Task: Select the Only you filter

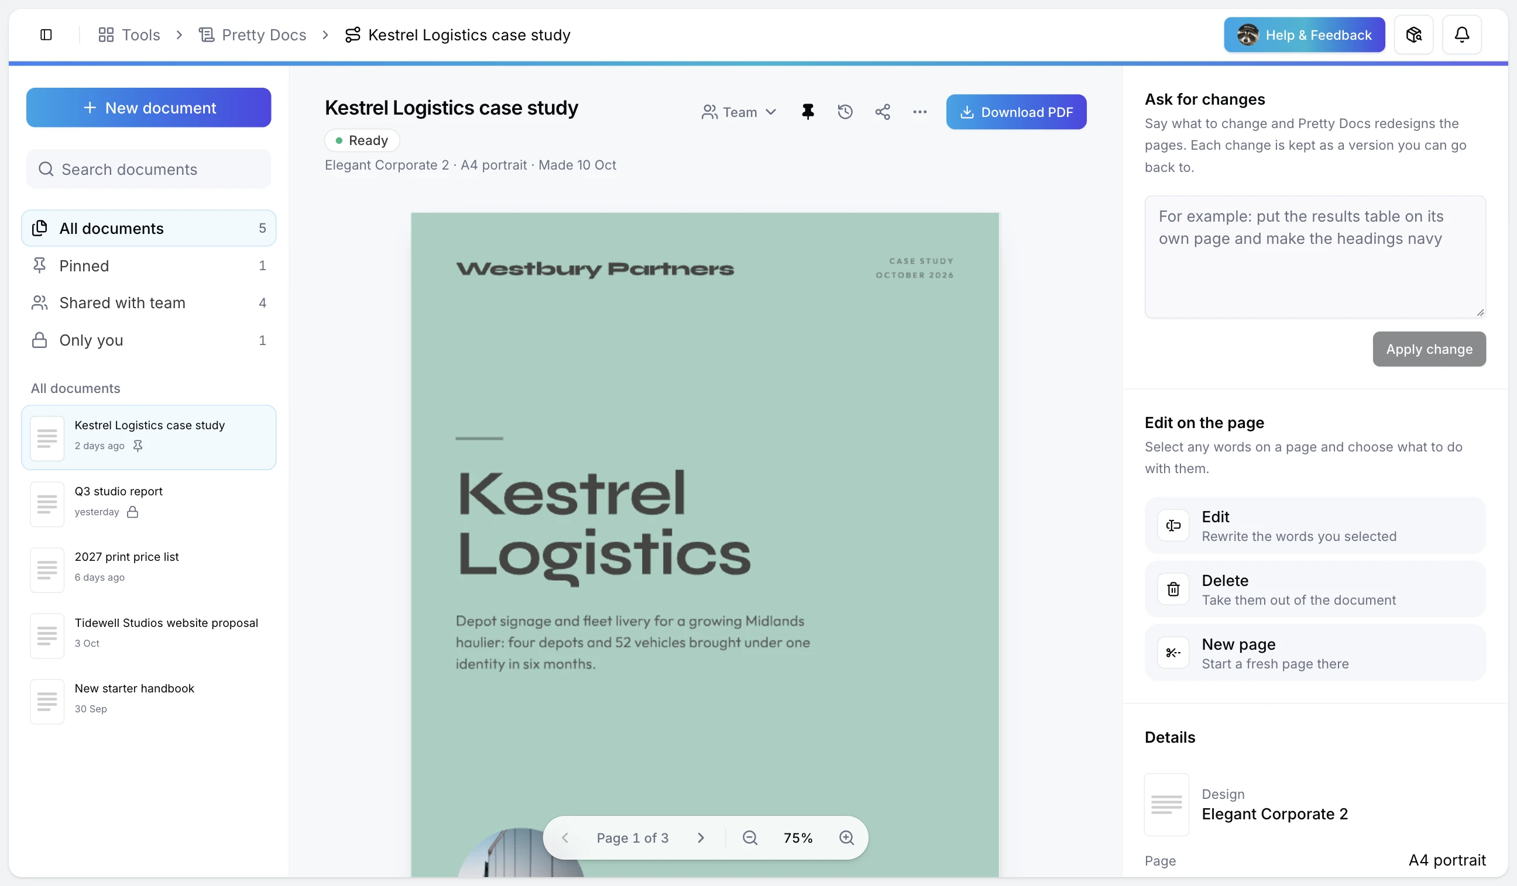Action: (149, 340)
